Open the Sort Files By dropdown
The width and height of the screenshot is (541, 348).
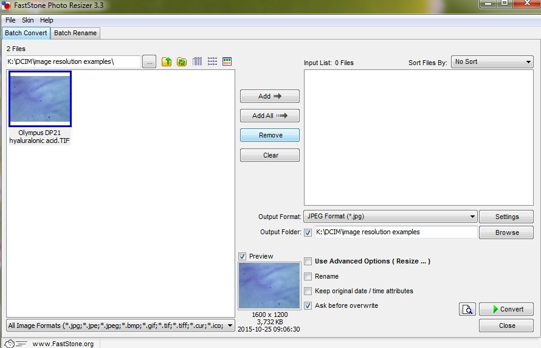[x=492, y=62]
